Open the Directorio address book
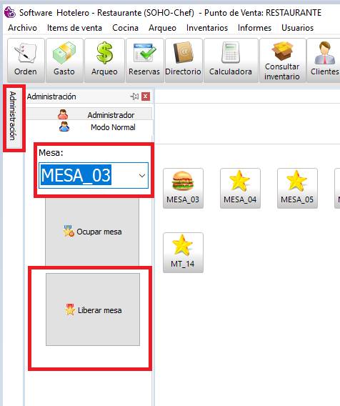Screen dimensions: 340x406 (184, 60)
